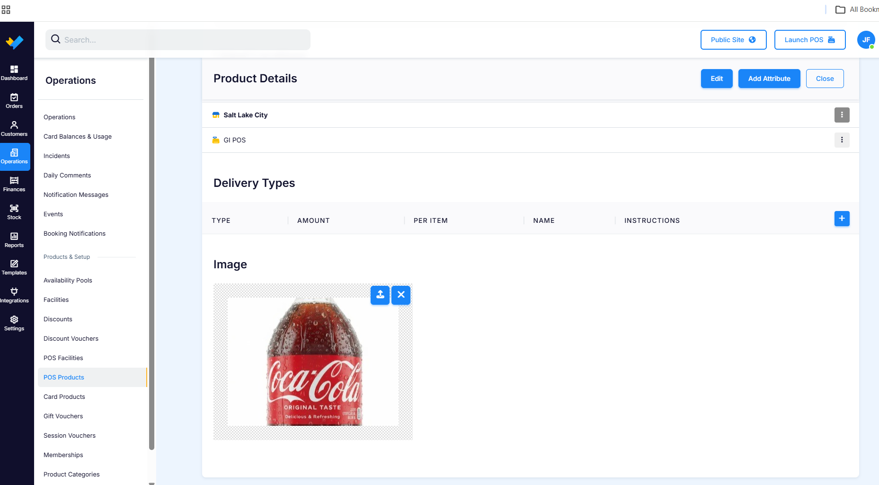Click the Edit button
This screenshot has width=879, height=485.
(717, 79)
